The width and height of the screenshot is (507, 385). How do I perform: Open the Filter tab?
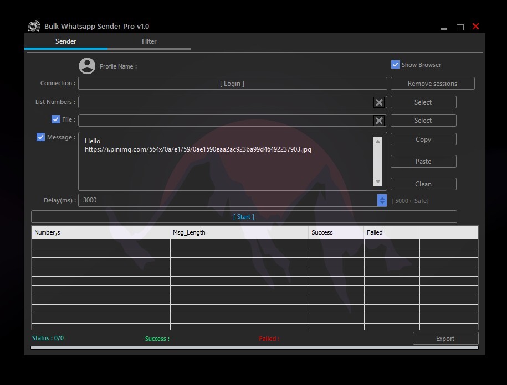(149, 41)
